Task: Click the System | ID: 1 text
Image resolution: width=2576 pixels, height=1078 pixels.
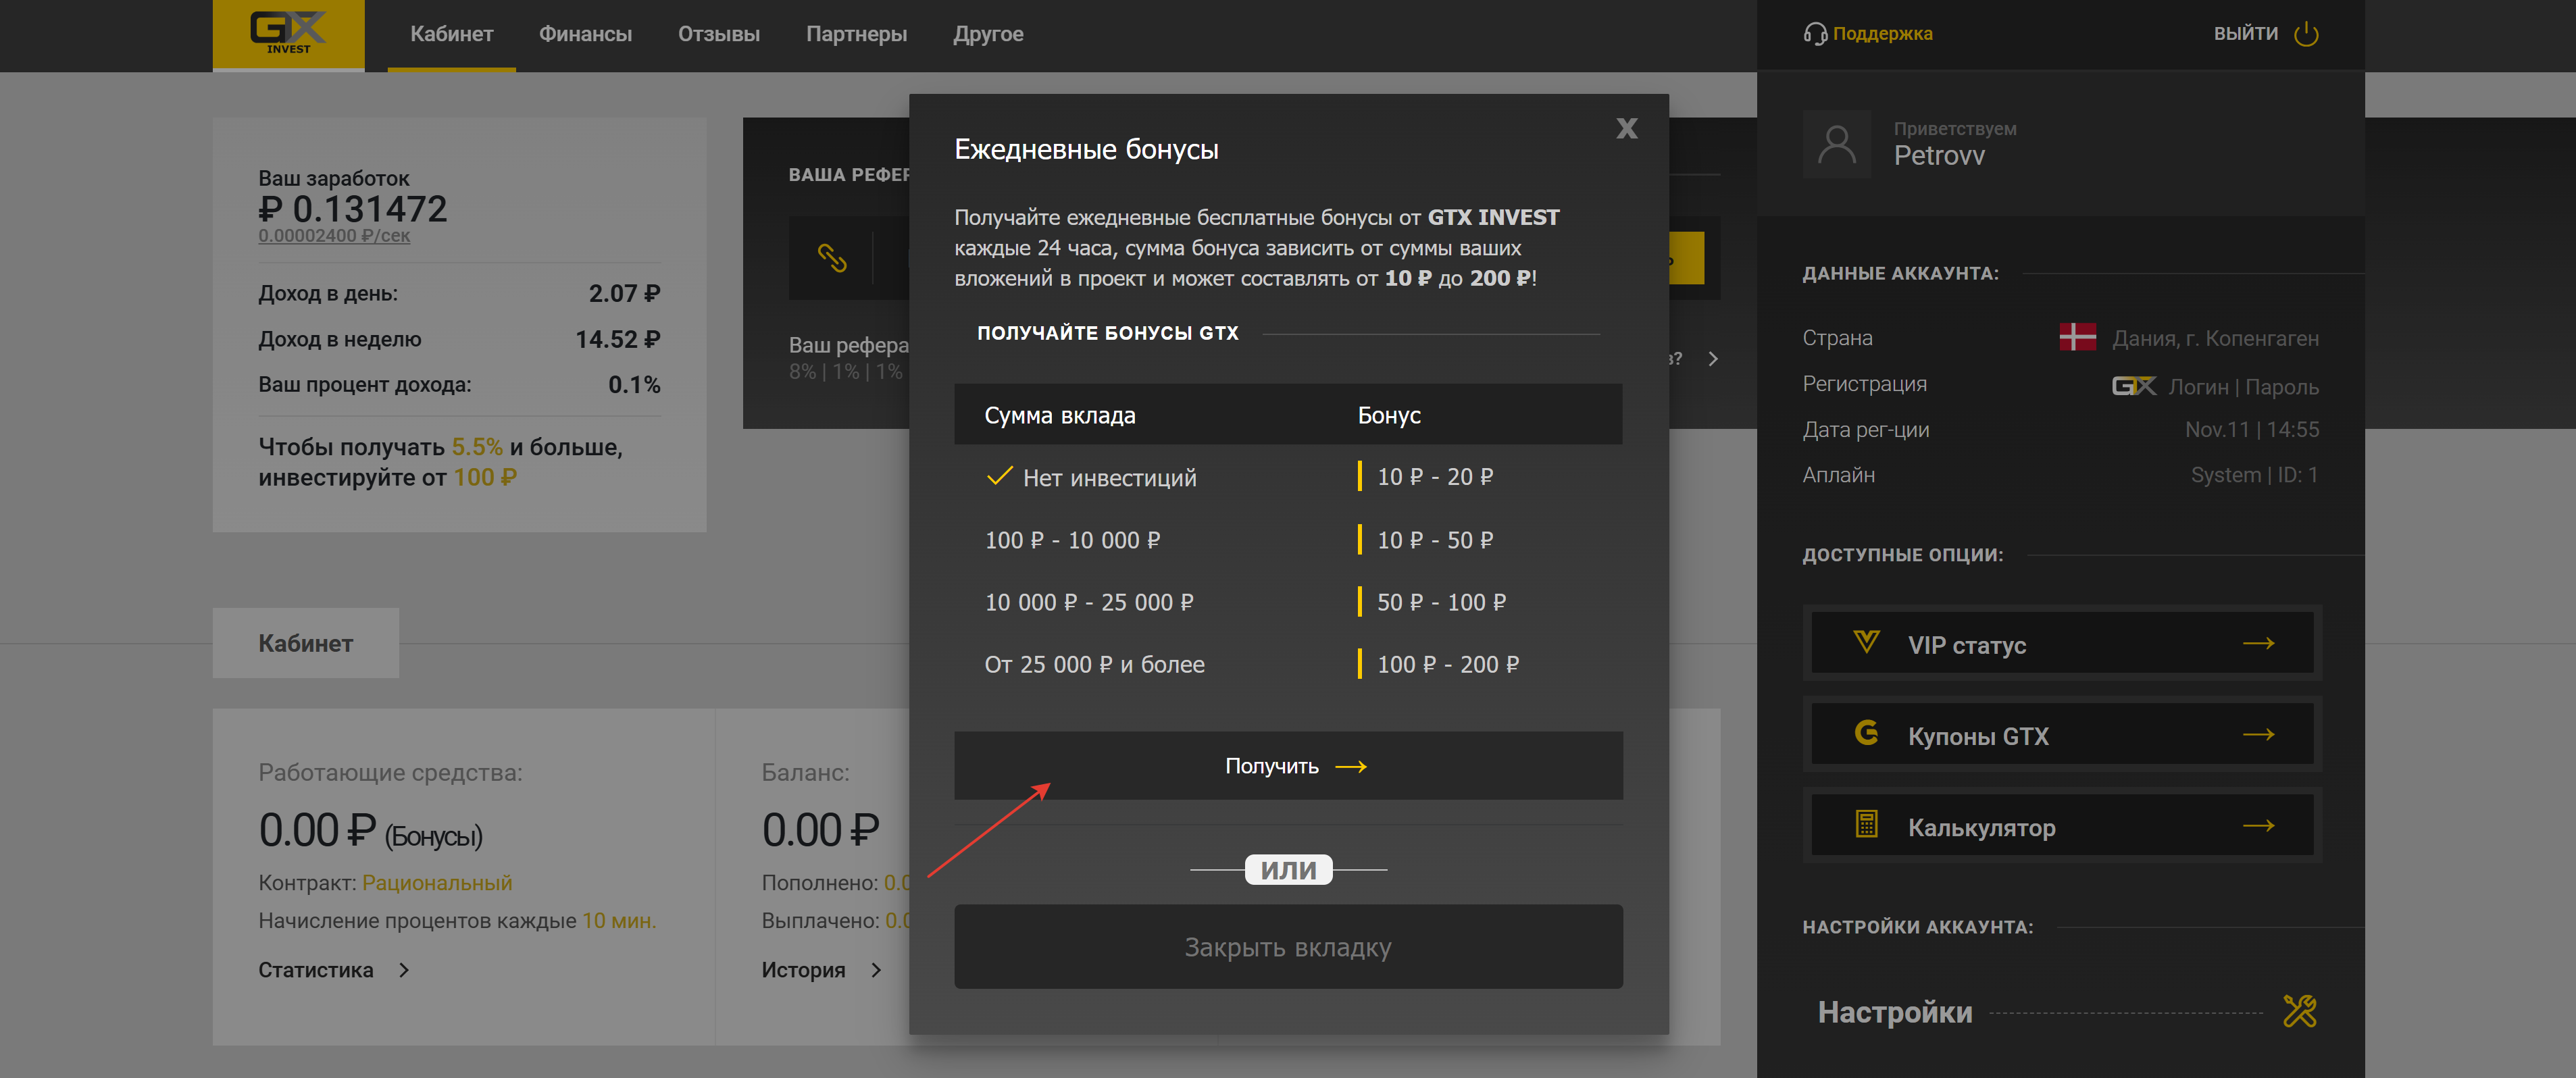Action: (2254, 475)
